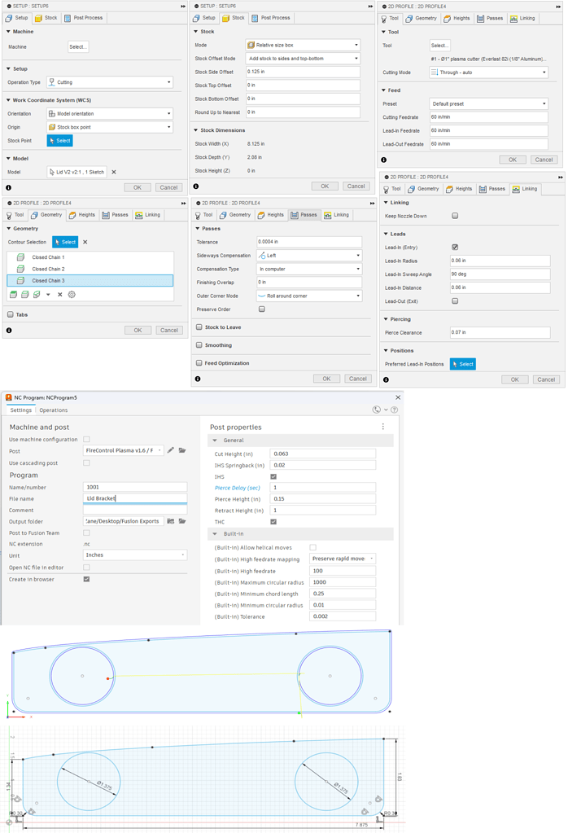The height and width of the screenshot is (833, 568).
Task: Uncheck the THC post property checkbox
Action: [273, 522]
